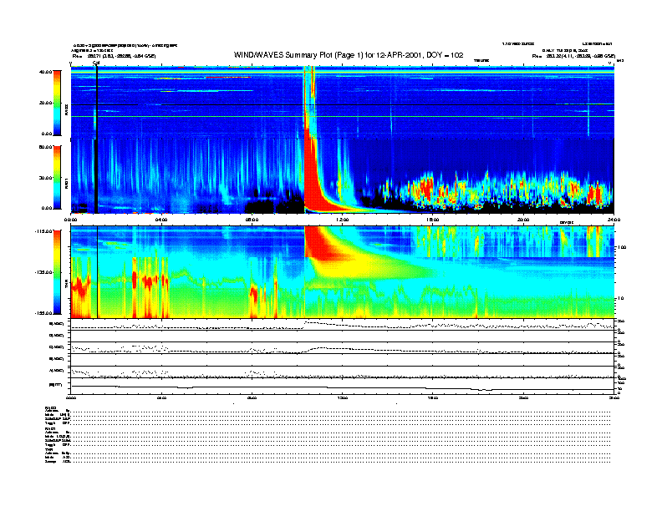Click the RAD1 color scale bar
Image resolution: width=662 pixels, height=511 pixels.
[x=57, y=178]
